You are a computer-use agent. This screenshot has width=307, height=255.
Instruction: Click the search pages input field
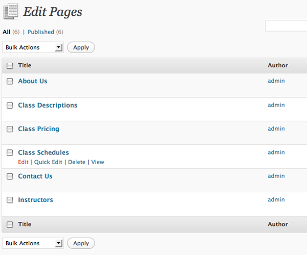pyautogui.click(x=286, y=25)
